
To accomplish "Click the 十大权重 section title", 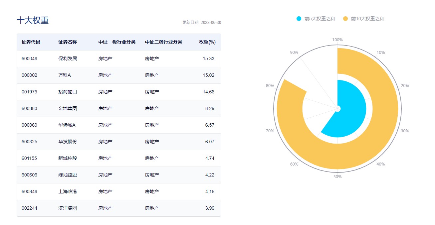I will coord(33,20).
